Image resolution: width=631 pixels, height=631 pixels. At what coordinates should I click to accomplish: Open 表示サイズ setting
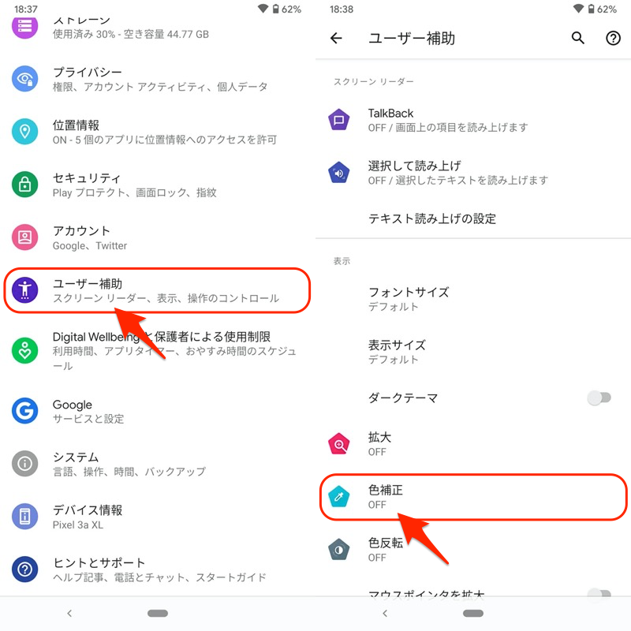point(473,352)
